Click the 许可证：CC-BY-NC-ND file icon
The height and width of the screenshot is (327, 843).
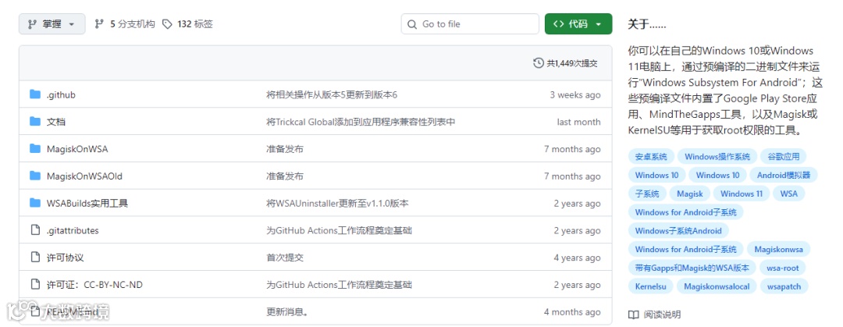click(35, 285)
